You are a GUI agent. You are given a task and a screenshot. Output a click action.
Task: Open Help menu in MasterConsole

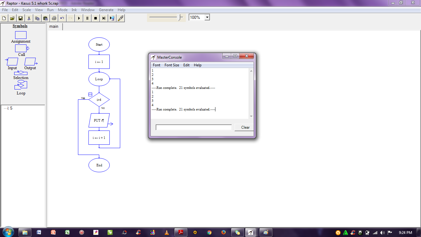click(198, 65)
